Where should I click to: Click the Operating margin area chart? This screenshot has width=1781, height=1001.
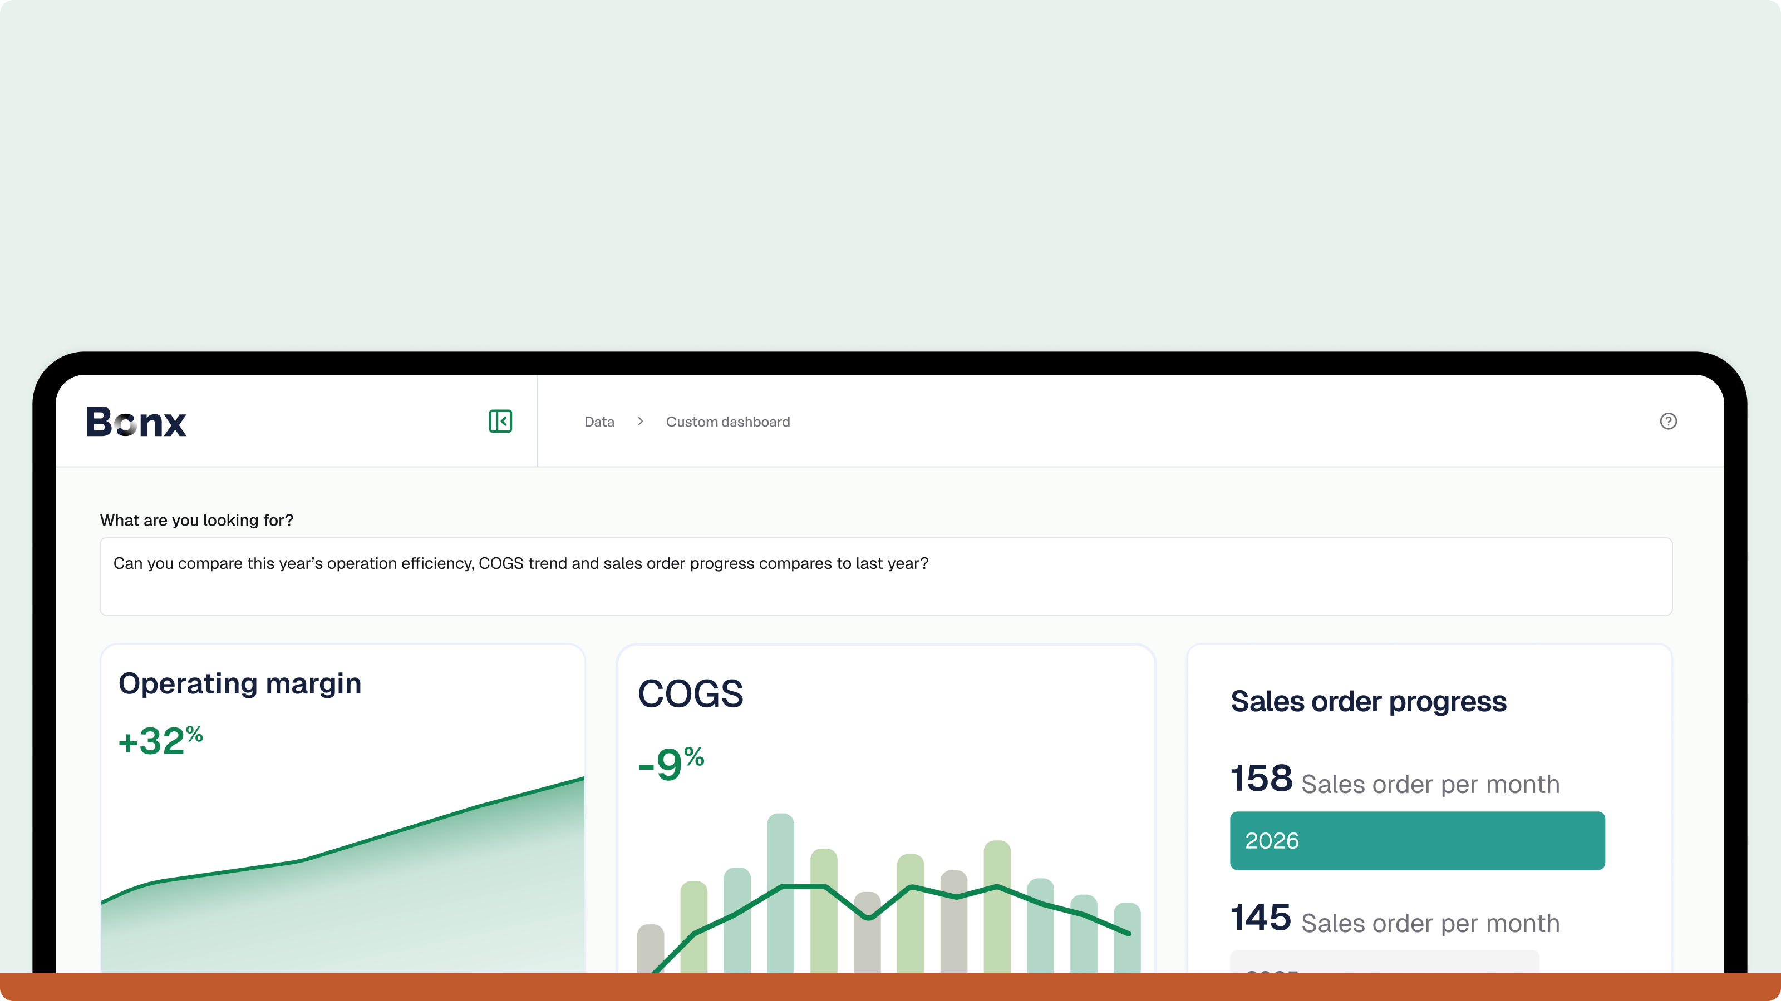pyautogui.click(x=343, y=874)
